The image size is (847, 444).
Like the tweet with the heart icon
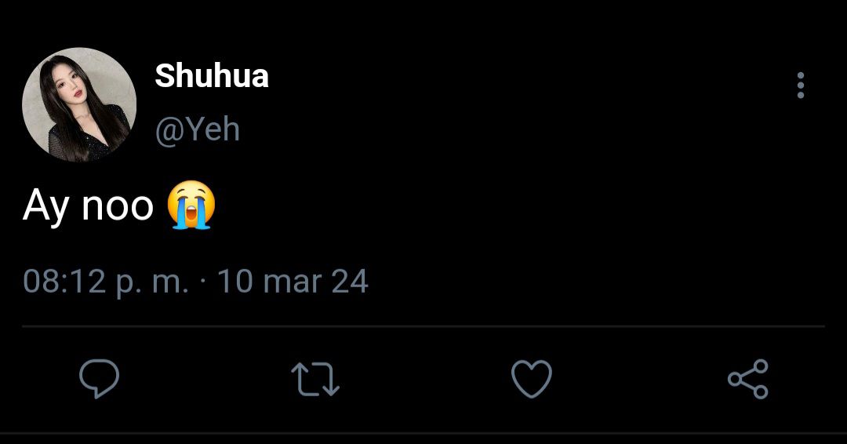532,379
